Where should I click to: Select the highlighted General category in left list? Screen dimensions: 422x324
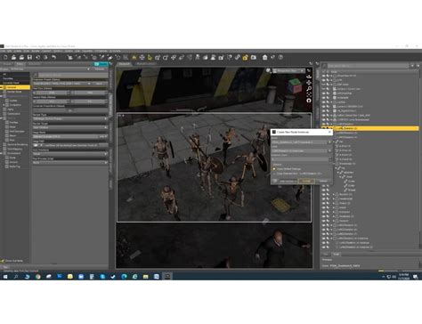(15, 87)
